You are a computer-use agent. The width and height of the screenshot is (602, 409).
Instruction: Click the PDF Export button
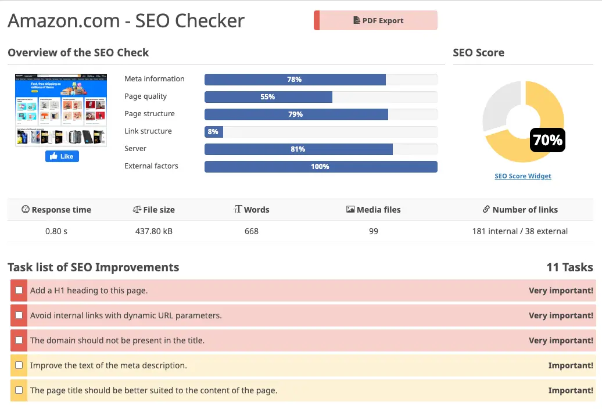coord(375,20)
